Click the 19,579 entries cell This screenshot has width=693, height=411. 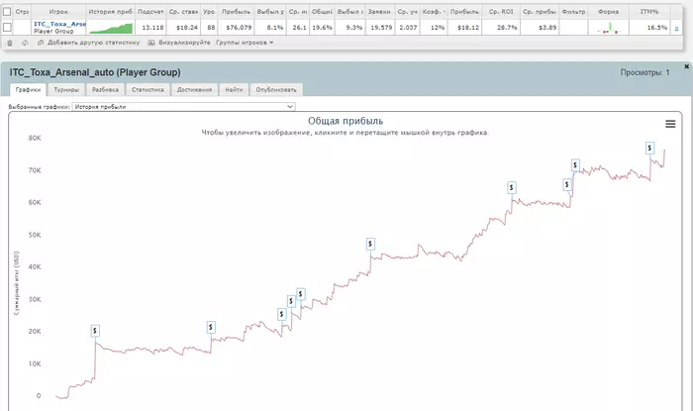(381, 28)
